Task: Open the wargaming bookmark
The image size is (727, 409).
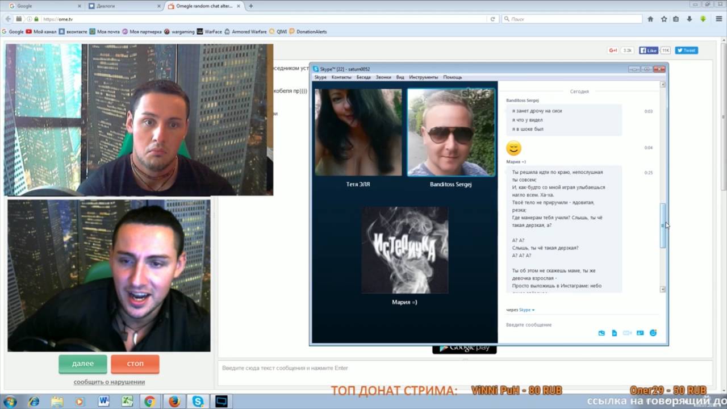Action: (179, 32)
